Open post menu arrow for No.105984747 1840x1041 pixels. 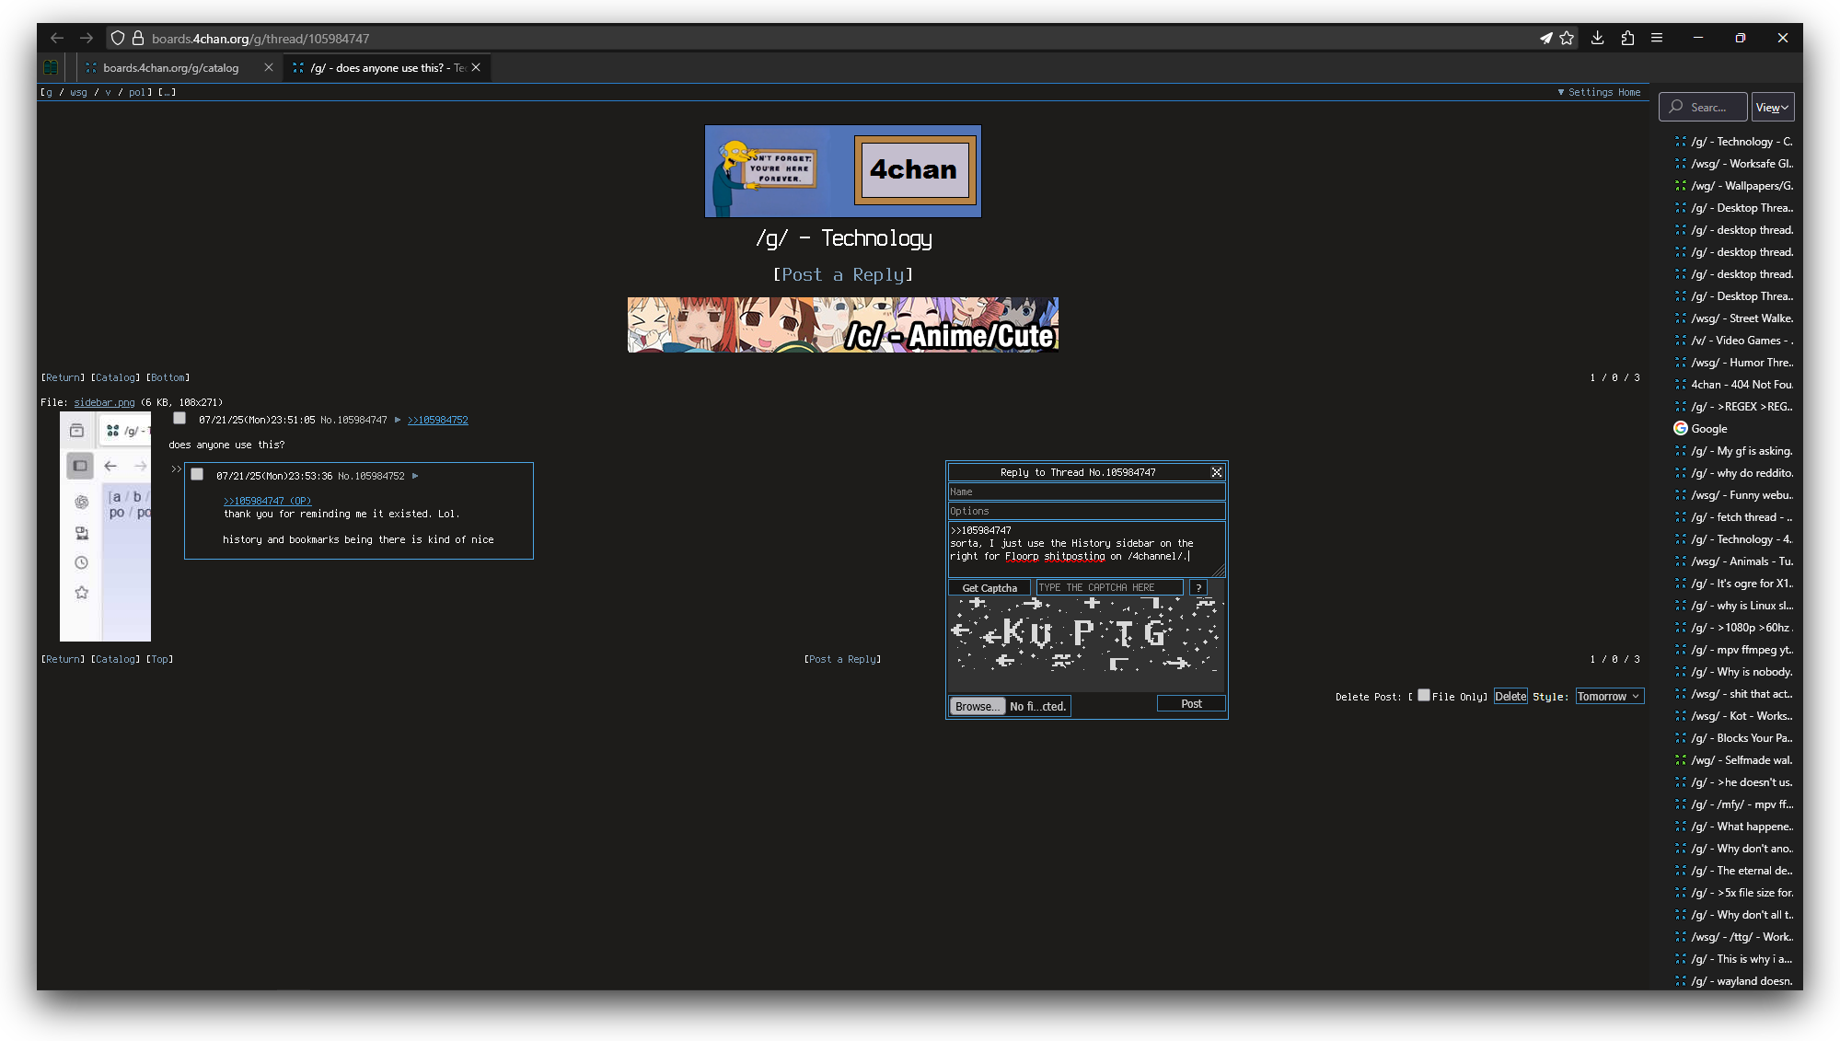coord(398,420)
